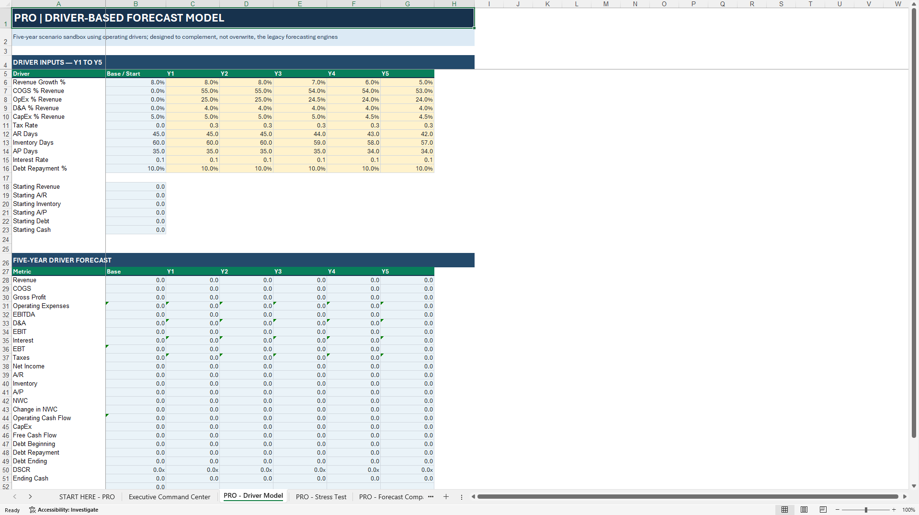This screenshot has height=515, width=919.
Task: Click horizontal scrollbar right arrow
Action: pyautogui.click(x=905, y=497)
